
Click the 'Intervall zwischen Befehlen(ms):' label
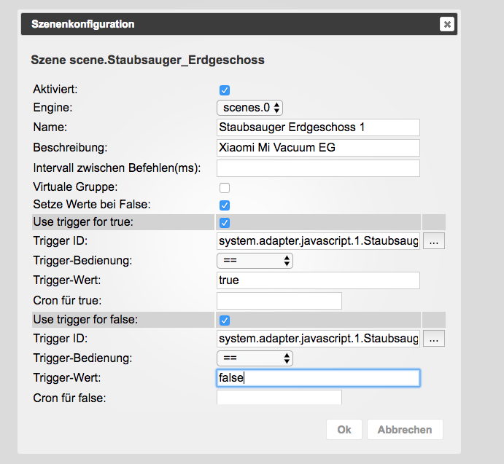coord(117,168)
